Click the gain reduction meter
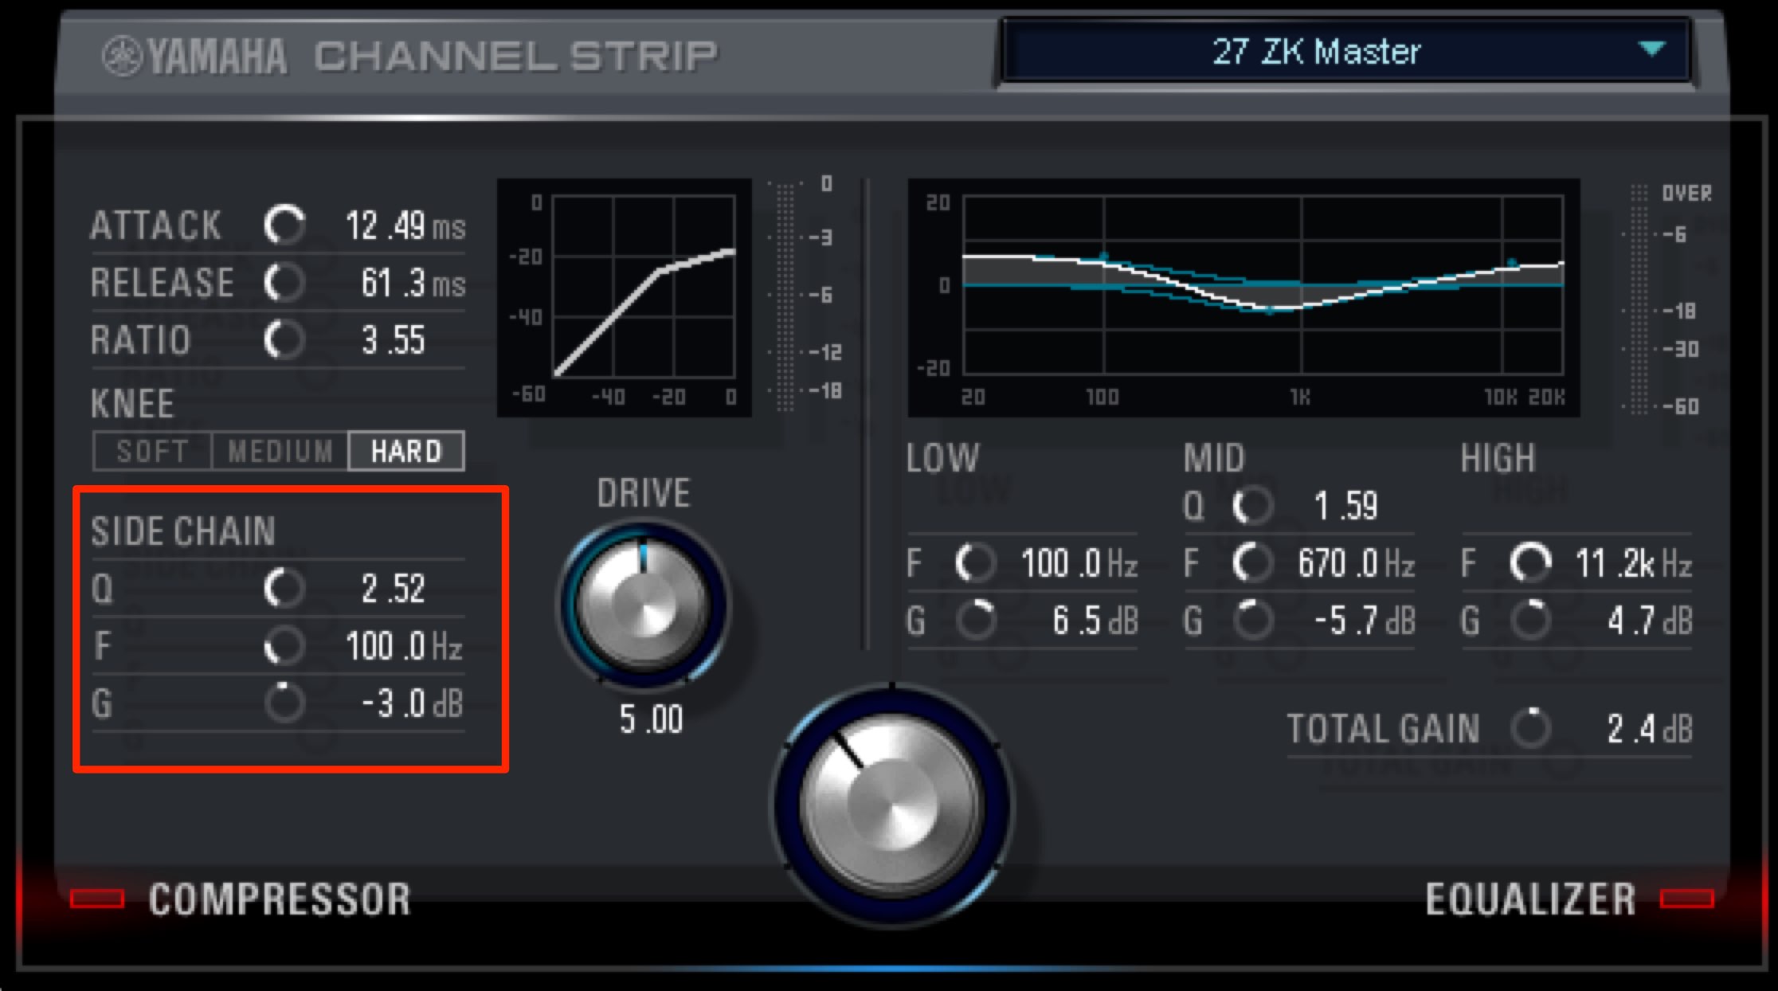The image size is (1778, 991). pos(785,296)
